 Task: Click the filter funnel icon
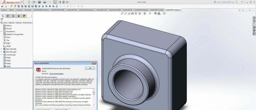coord(2,20)
